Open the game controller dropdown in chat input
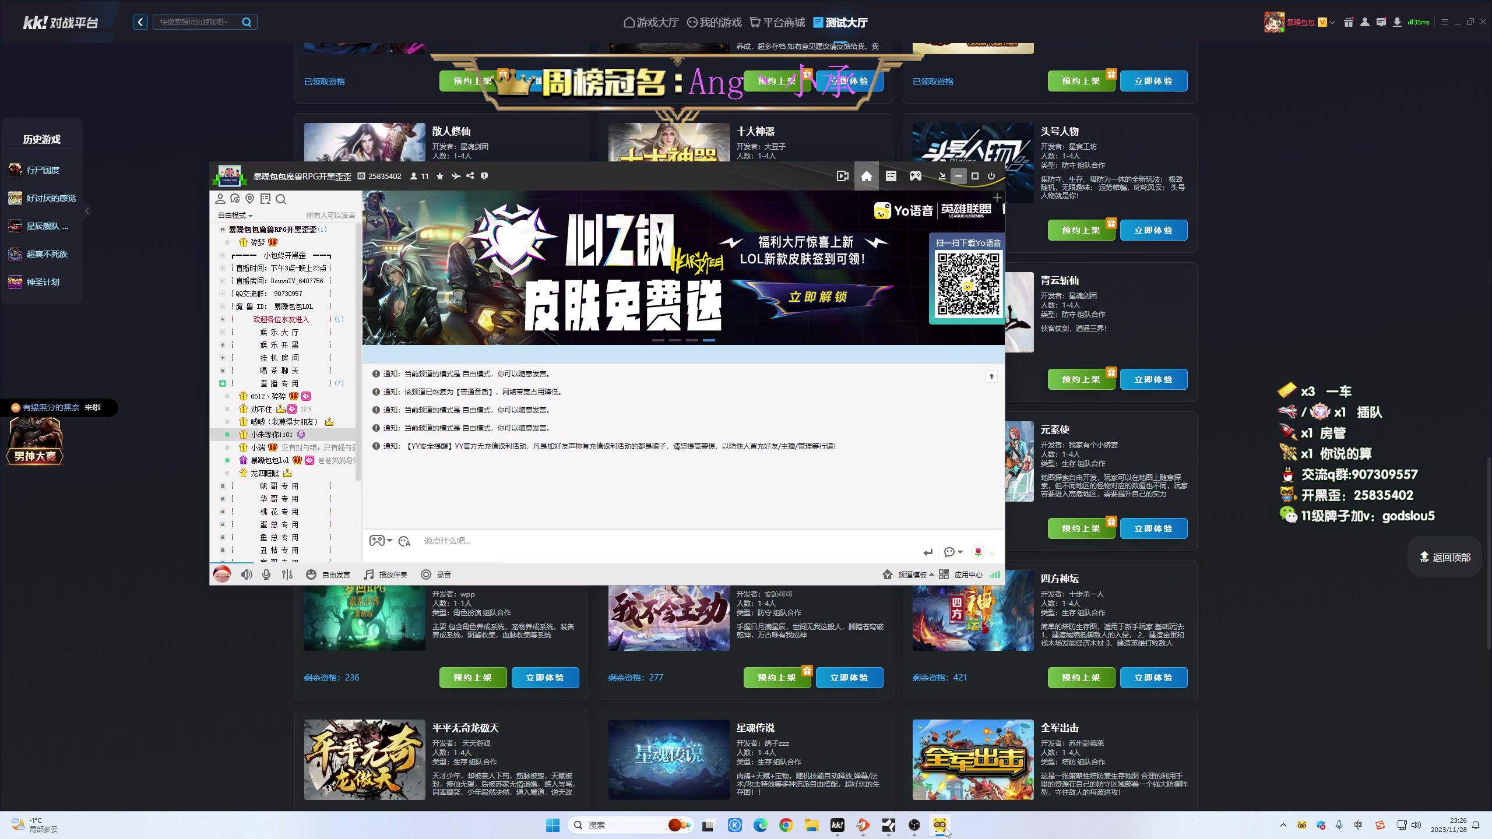 pyautogui.click(x=381, y=541)
